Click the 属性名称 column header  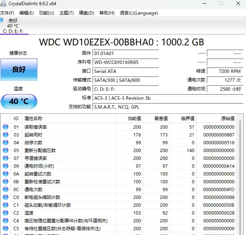point(69,118)
